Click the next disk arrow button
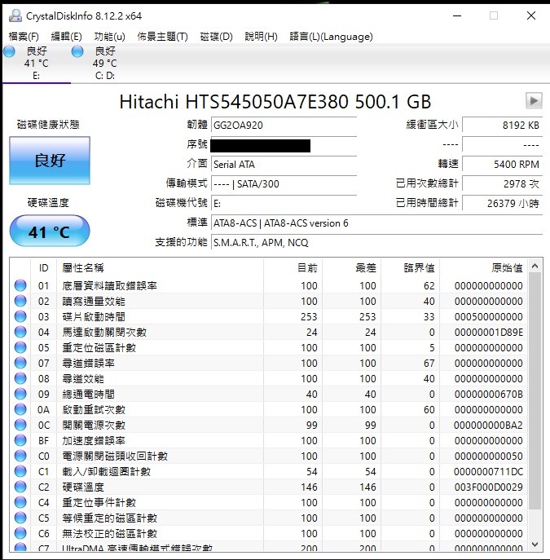Image resolution: width=550 pixels, height=560 pixels. [534, 101]
